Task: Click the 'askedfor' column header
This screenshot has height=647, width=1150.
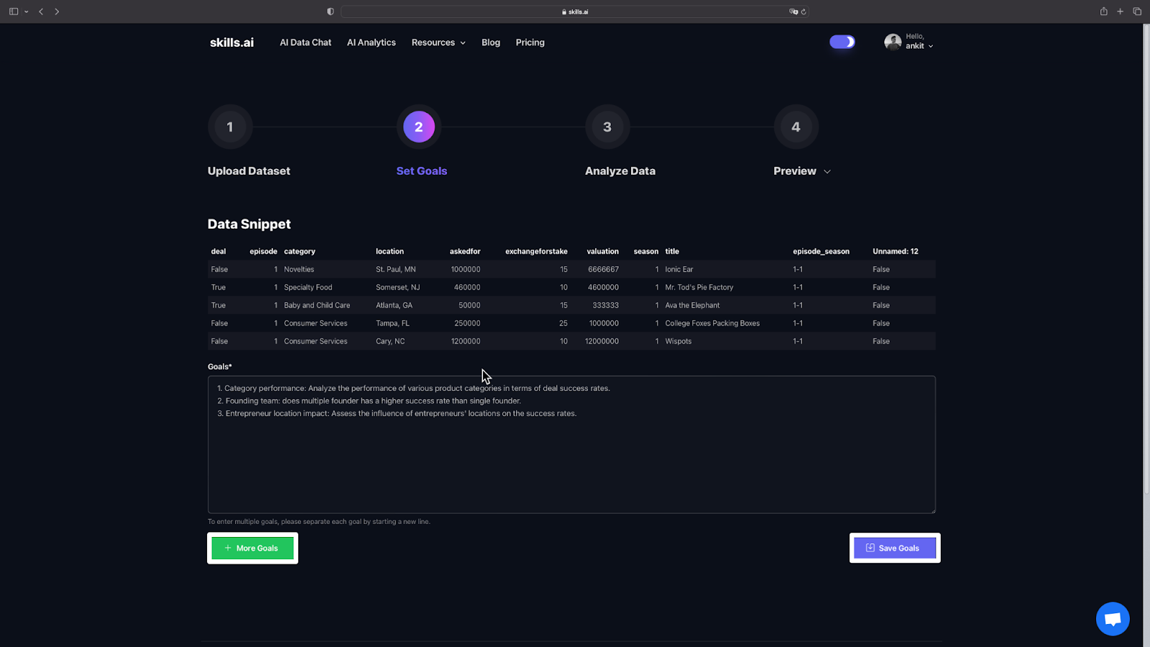Action: click(x=465, y=252)
